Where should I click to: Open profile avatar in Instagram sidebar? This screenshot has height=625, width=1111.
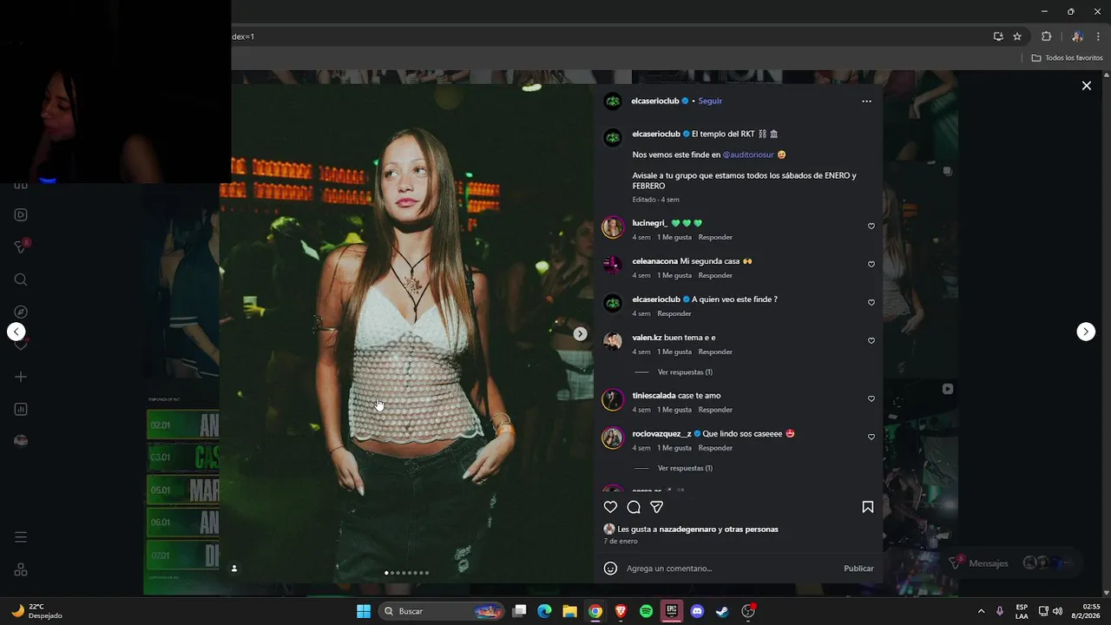(21, 440)
